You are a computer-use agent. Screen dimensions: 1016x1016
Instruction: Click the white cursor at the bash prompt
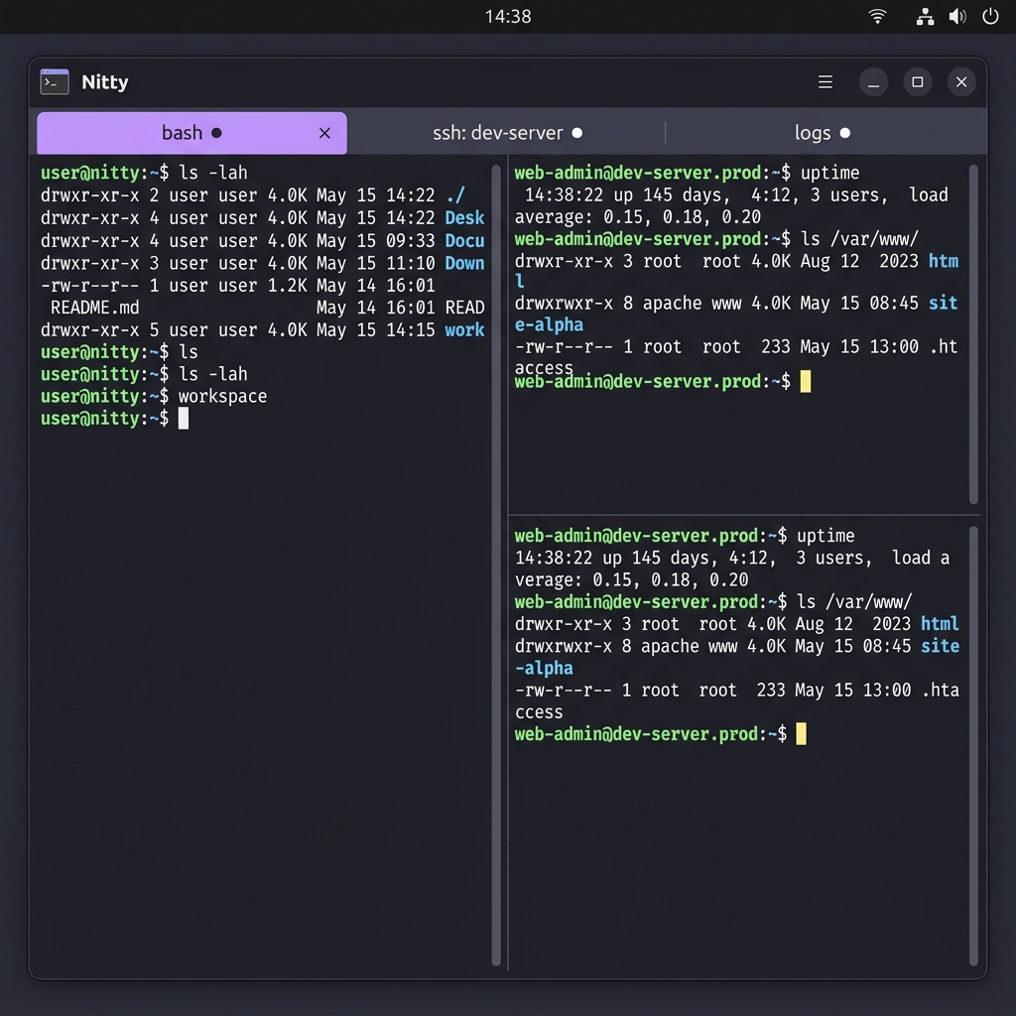coord(184,419)
